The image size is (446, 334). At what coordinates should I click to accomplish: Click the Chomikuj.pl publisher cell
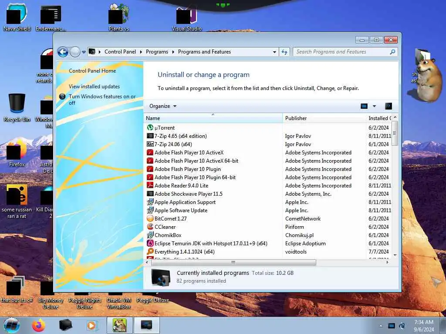point(299,235)
